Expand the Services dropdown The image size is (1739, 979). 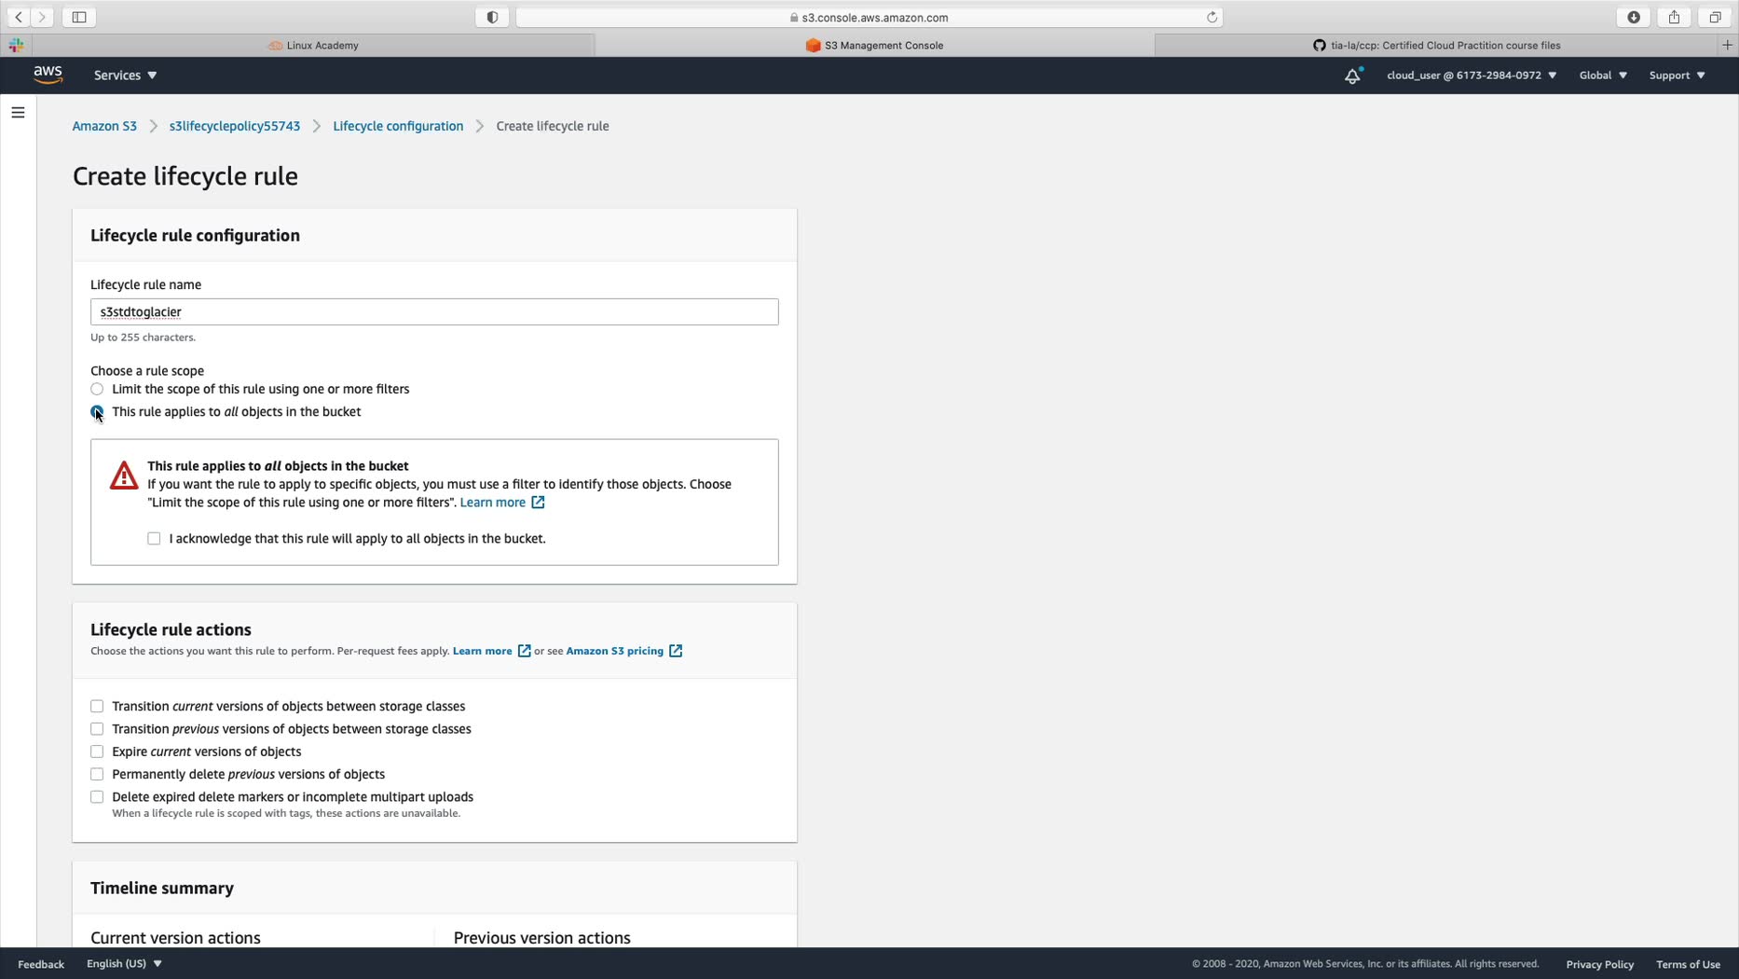click(125, 76)
